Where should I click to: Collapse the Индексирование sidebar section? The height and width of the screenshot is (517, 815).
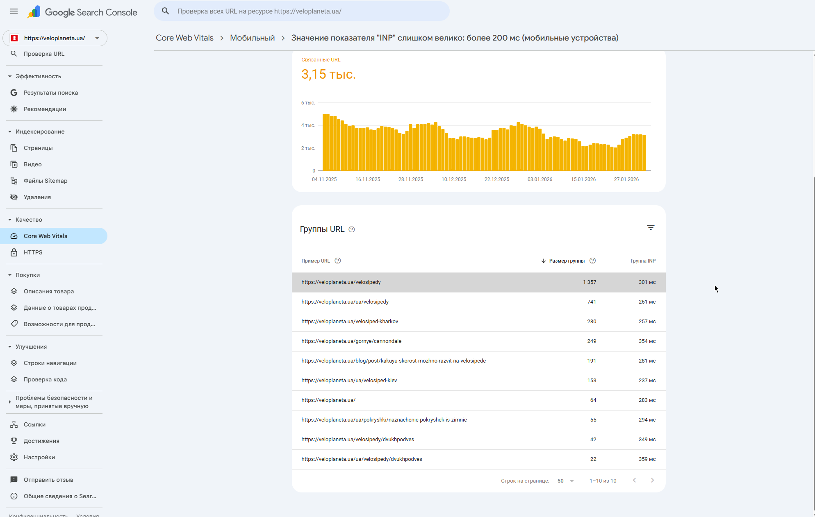coord(10,132)
